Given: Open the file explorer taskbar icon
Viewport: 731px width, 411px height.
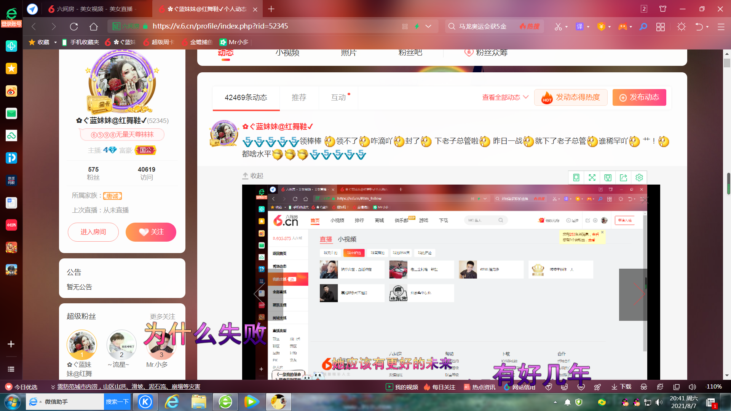Looking at the screenshot, I should pyautogui.click(x=199, y=402).
